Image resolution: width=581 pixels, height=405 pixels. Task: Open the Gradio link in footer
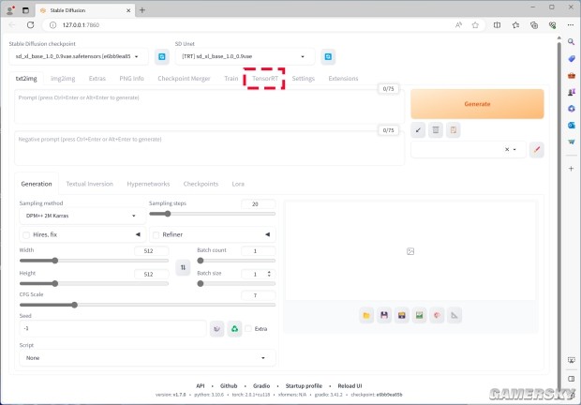(261, 385)
